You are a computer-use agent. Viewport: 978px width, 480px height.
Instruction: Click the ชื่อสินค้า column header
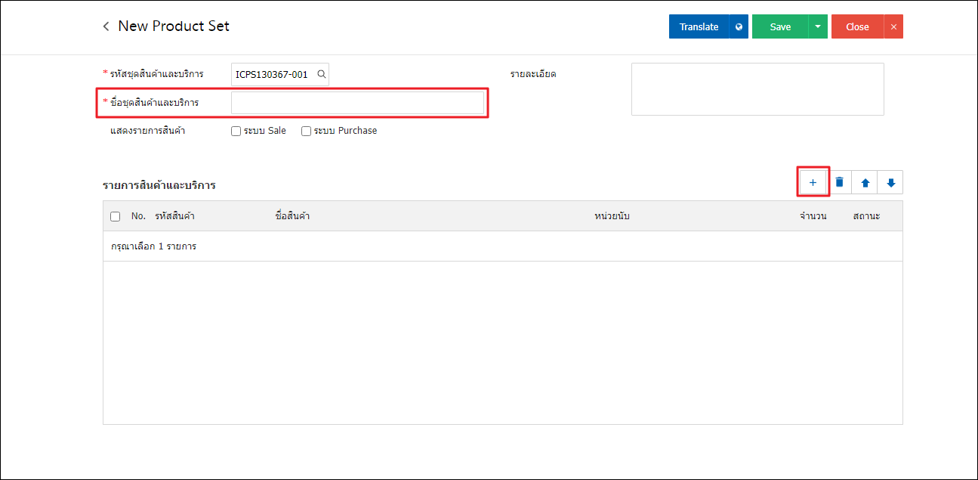pyautogui.click(x=293, y=216)
